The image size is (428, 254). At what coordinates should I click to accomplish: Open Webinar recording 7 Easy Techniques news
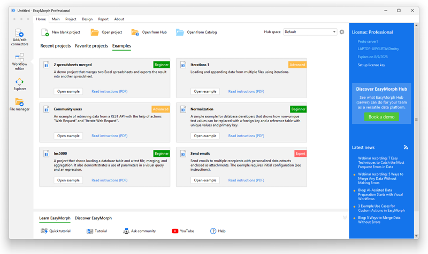tap(381, 163)
